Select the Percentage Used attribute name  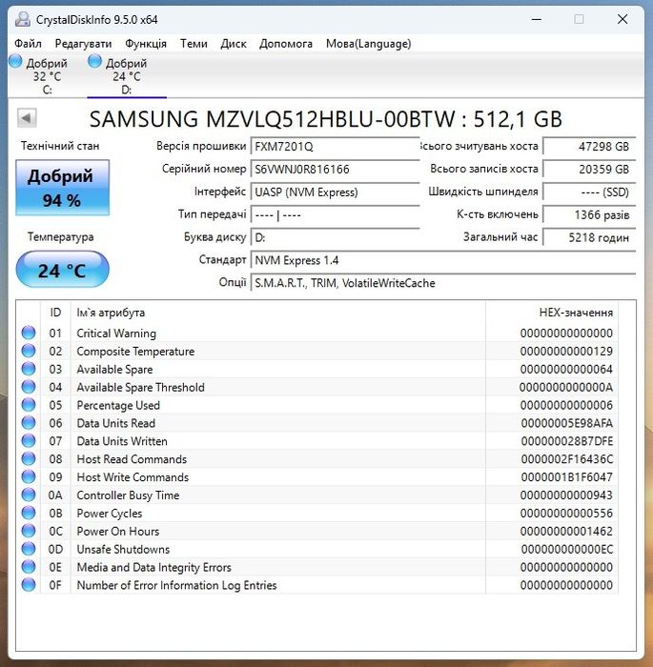coord(118,405)
